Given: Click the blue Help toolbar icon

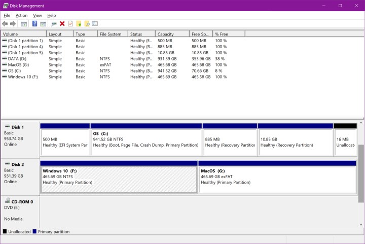Looking at the screenshot, I should (35, 24).
